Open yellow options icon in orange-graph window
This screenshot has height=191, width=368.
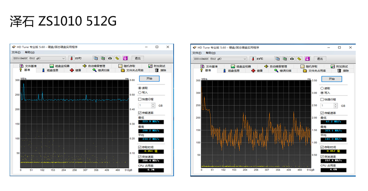click(x=299, y=59)
